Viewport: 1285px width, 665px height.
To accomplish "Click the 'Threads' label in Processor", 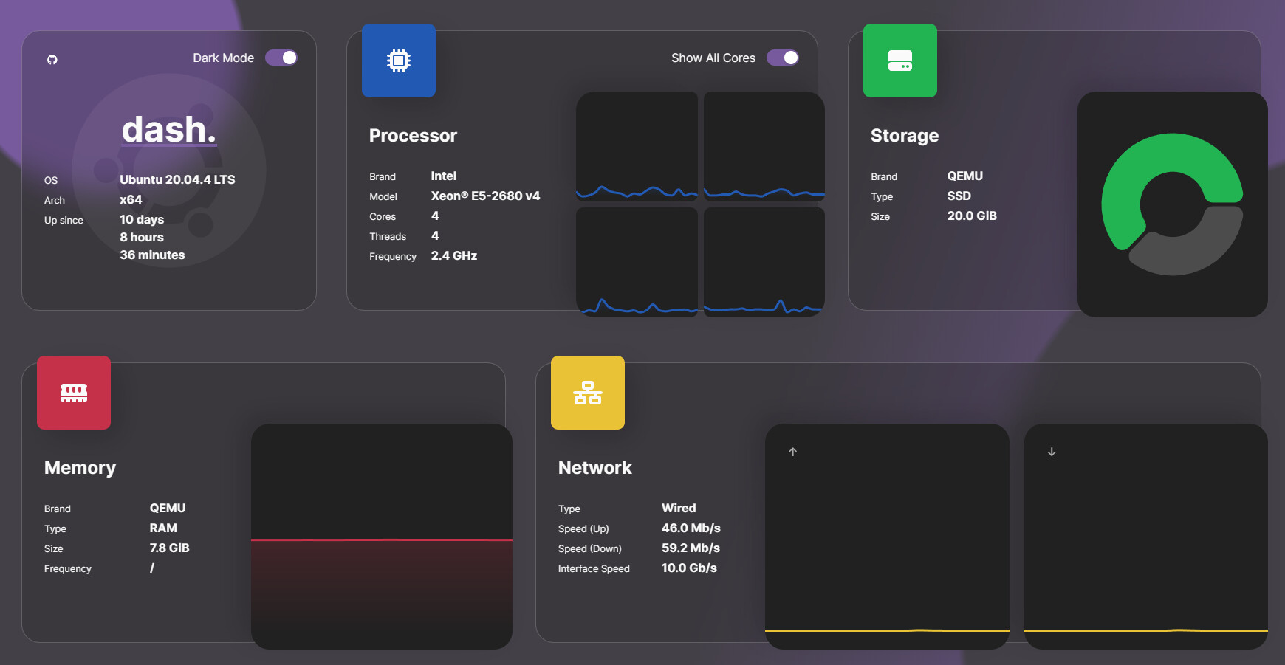I will point(388,236).
